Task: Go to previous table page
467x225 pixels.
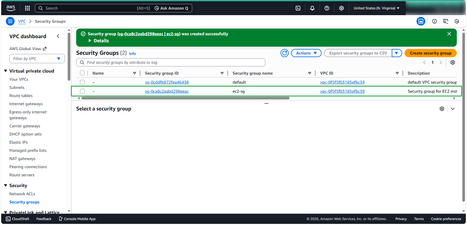Action: (424, 62)
